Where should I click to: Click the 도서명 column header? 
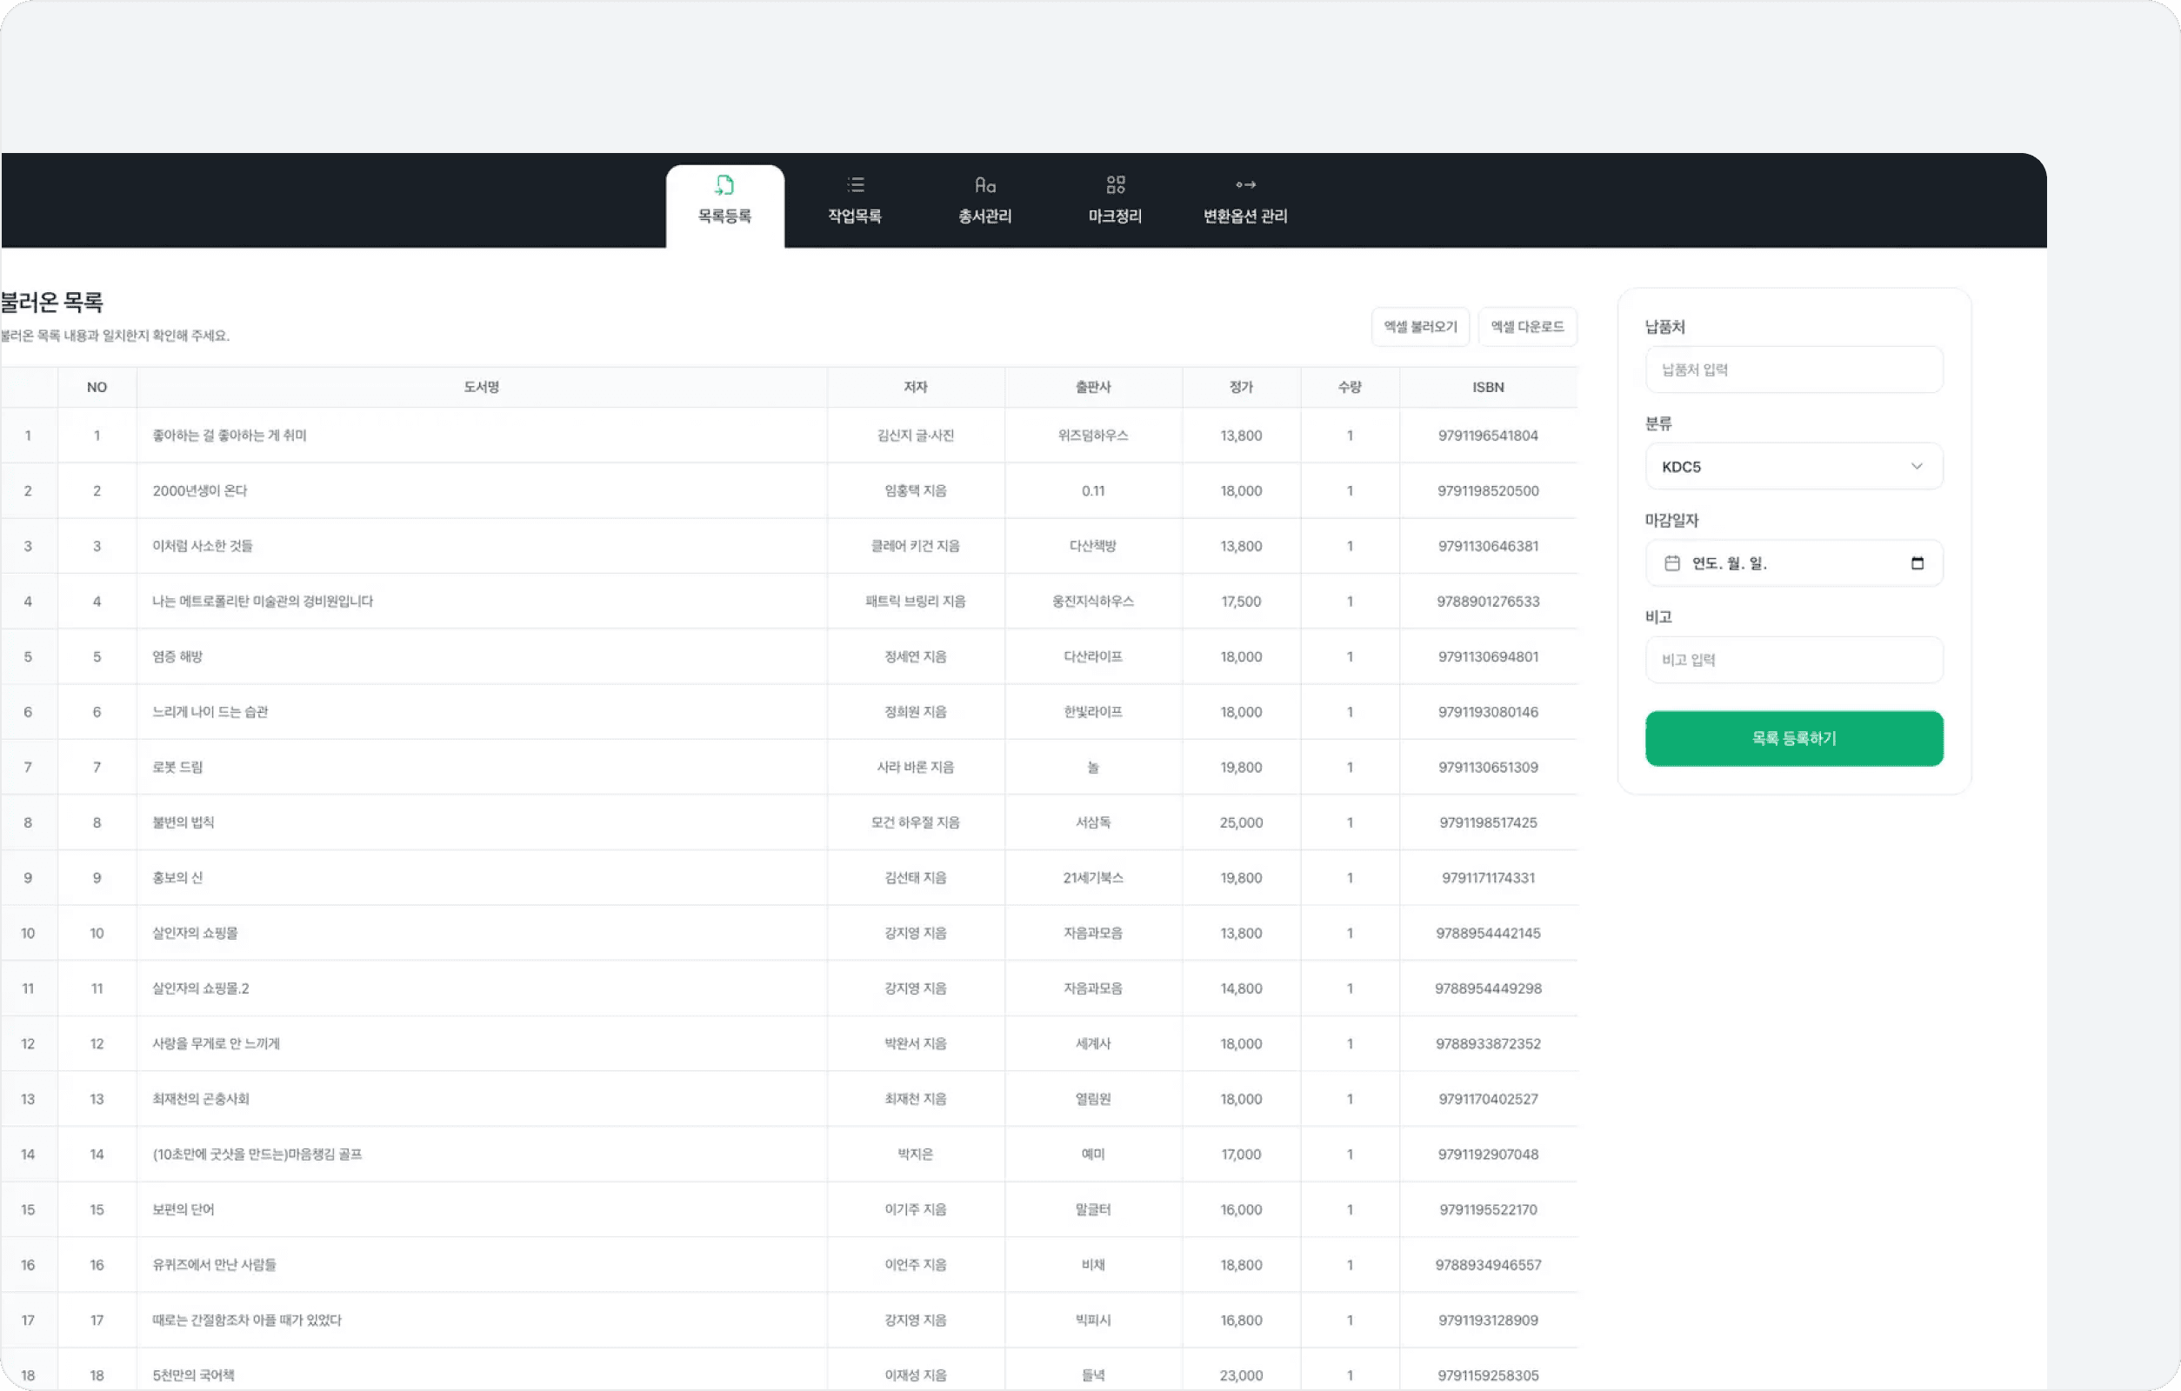[481, 387]
